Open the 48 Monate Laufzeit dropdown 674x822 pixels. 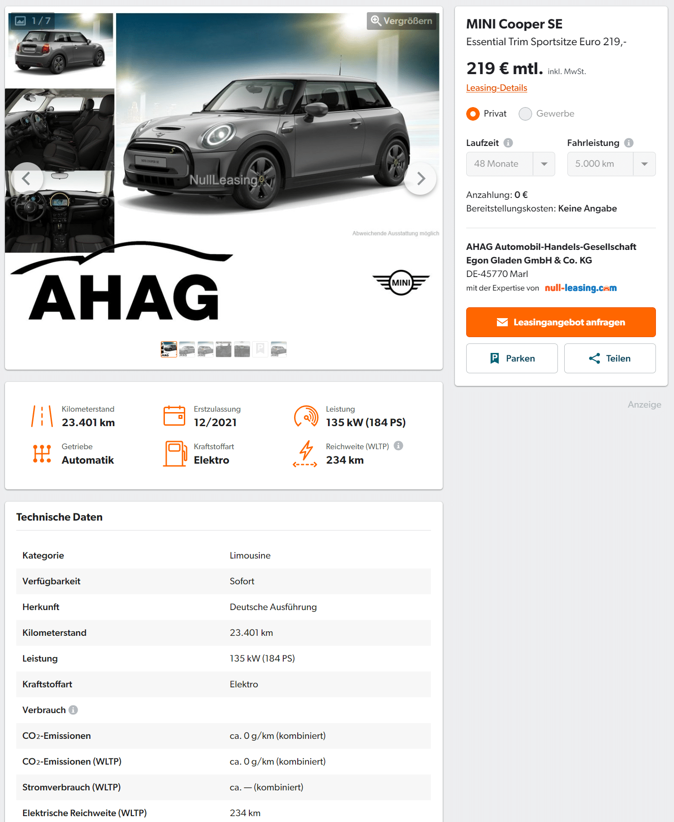(510, 164)
